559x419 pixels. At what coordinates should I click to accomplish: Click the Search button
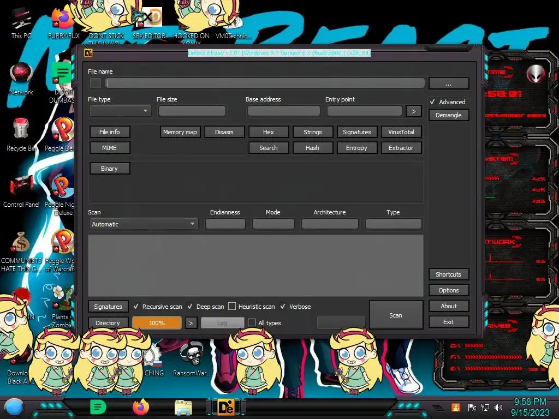[269, 148]
